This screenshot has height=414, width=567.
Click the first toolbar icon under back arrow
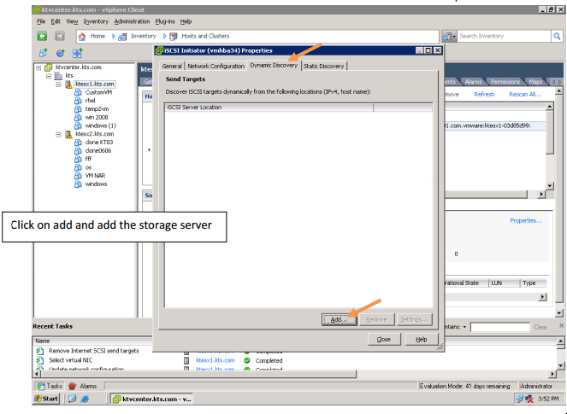click(43, 54)
